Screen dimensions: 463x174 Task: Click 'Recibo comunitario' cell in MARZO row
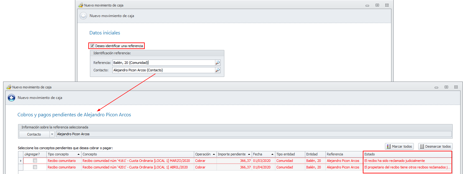pyautogui.click(x=64, y=161)
